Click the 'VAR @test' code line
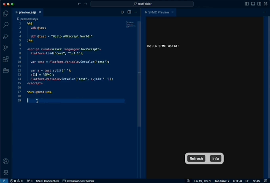Screen dimensions: 270x183 pyautogui.click(x=38, y=28)
